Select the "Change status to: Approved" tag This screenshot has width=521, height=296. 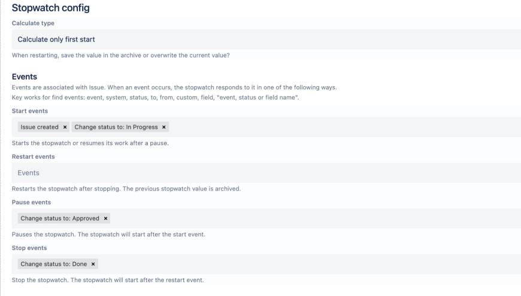point(60,218)
